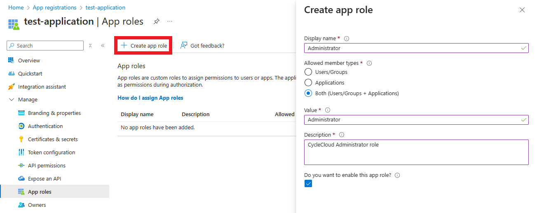The height and width of the screenshot is (213, 537).
Task: Click the Value input field
Action: 416,119
